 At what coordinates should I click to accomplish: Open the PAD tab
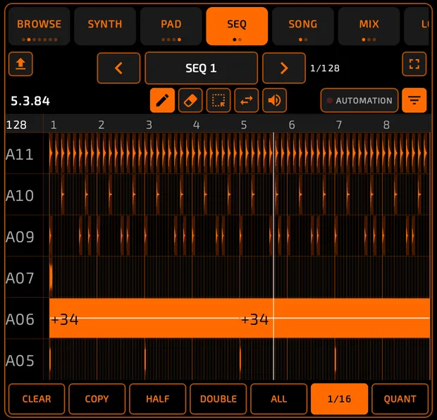tap(171, 26)
